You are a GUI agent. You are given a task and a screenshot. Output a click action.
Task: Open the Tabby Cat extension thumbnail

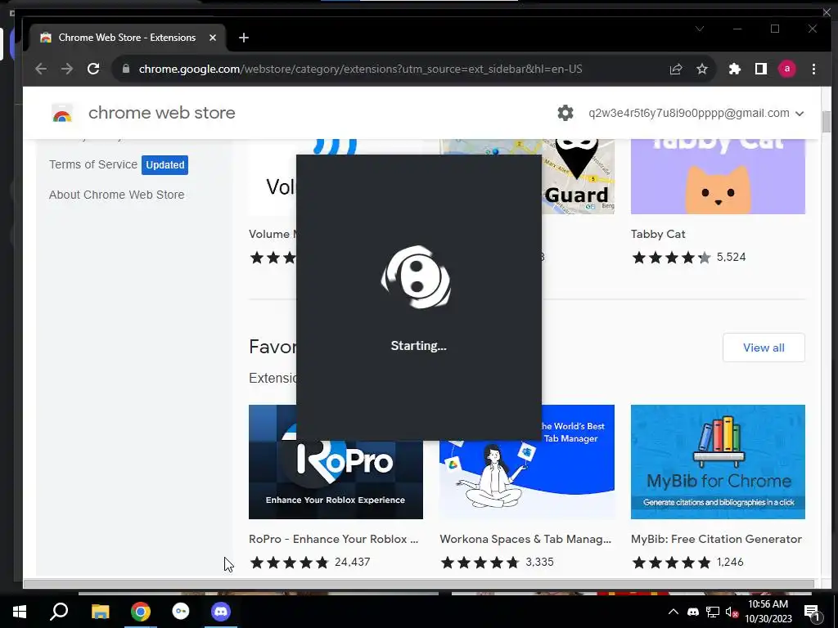click(718, 177)
